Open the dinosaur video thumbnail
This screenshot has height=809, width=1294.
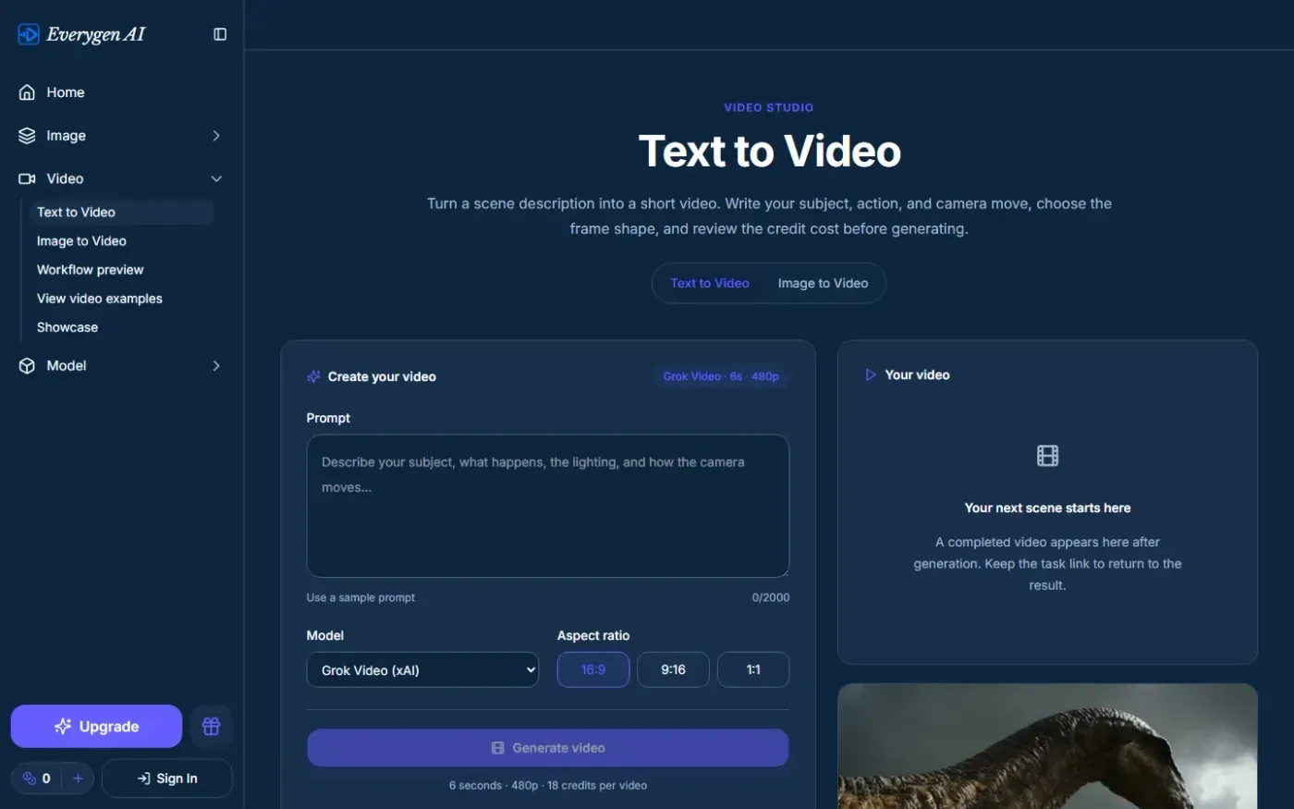tap(1047, 746)
